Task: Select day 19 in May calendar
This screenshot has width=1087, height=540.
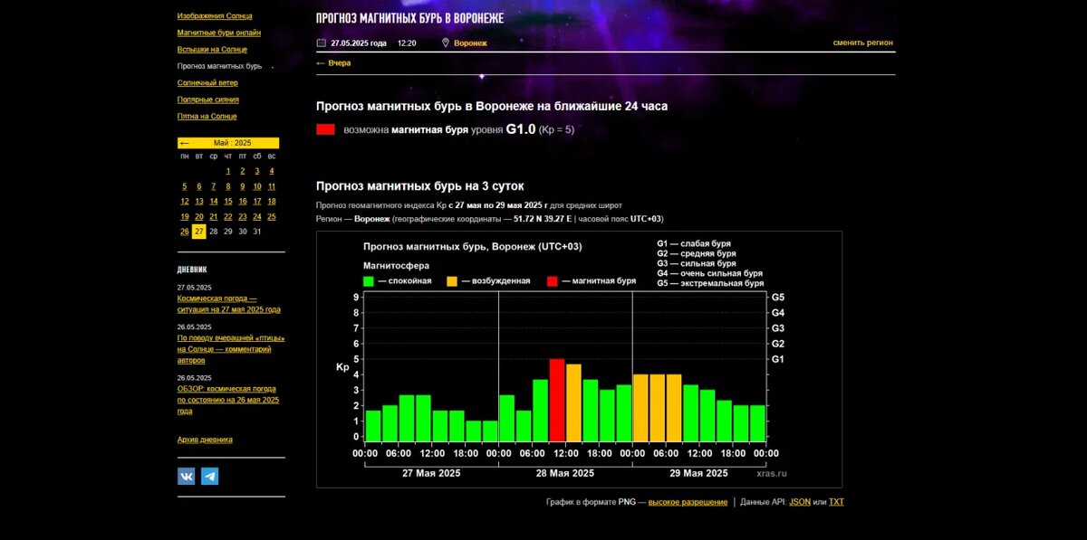Action: (185, 216)
